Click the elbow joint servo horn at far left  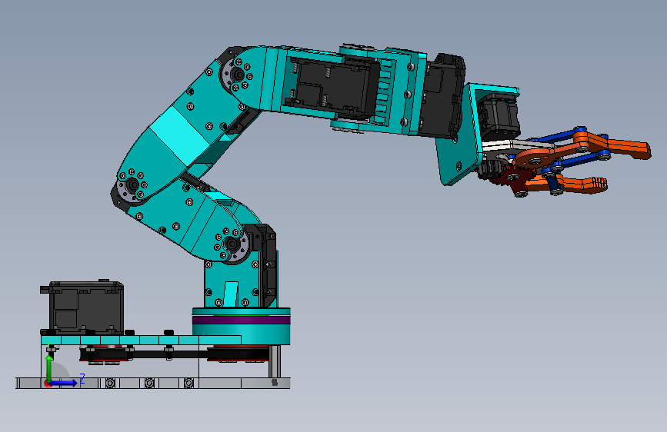point(132,186)
